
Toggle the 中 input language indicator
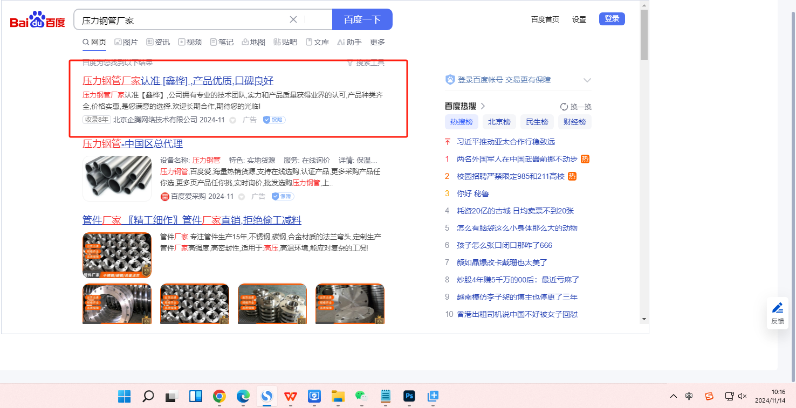click(x=689, y=396)
